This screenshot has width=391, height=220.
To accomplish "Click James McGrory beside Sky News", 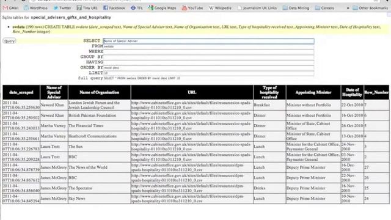I will pyautogui.click(x=54, y=199).
